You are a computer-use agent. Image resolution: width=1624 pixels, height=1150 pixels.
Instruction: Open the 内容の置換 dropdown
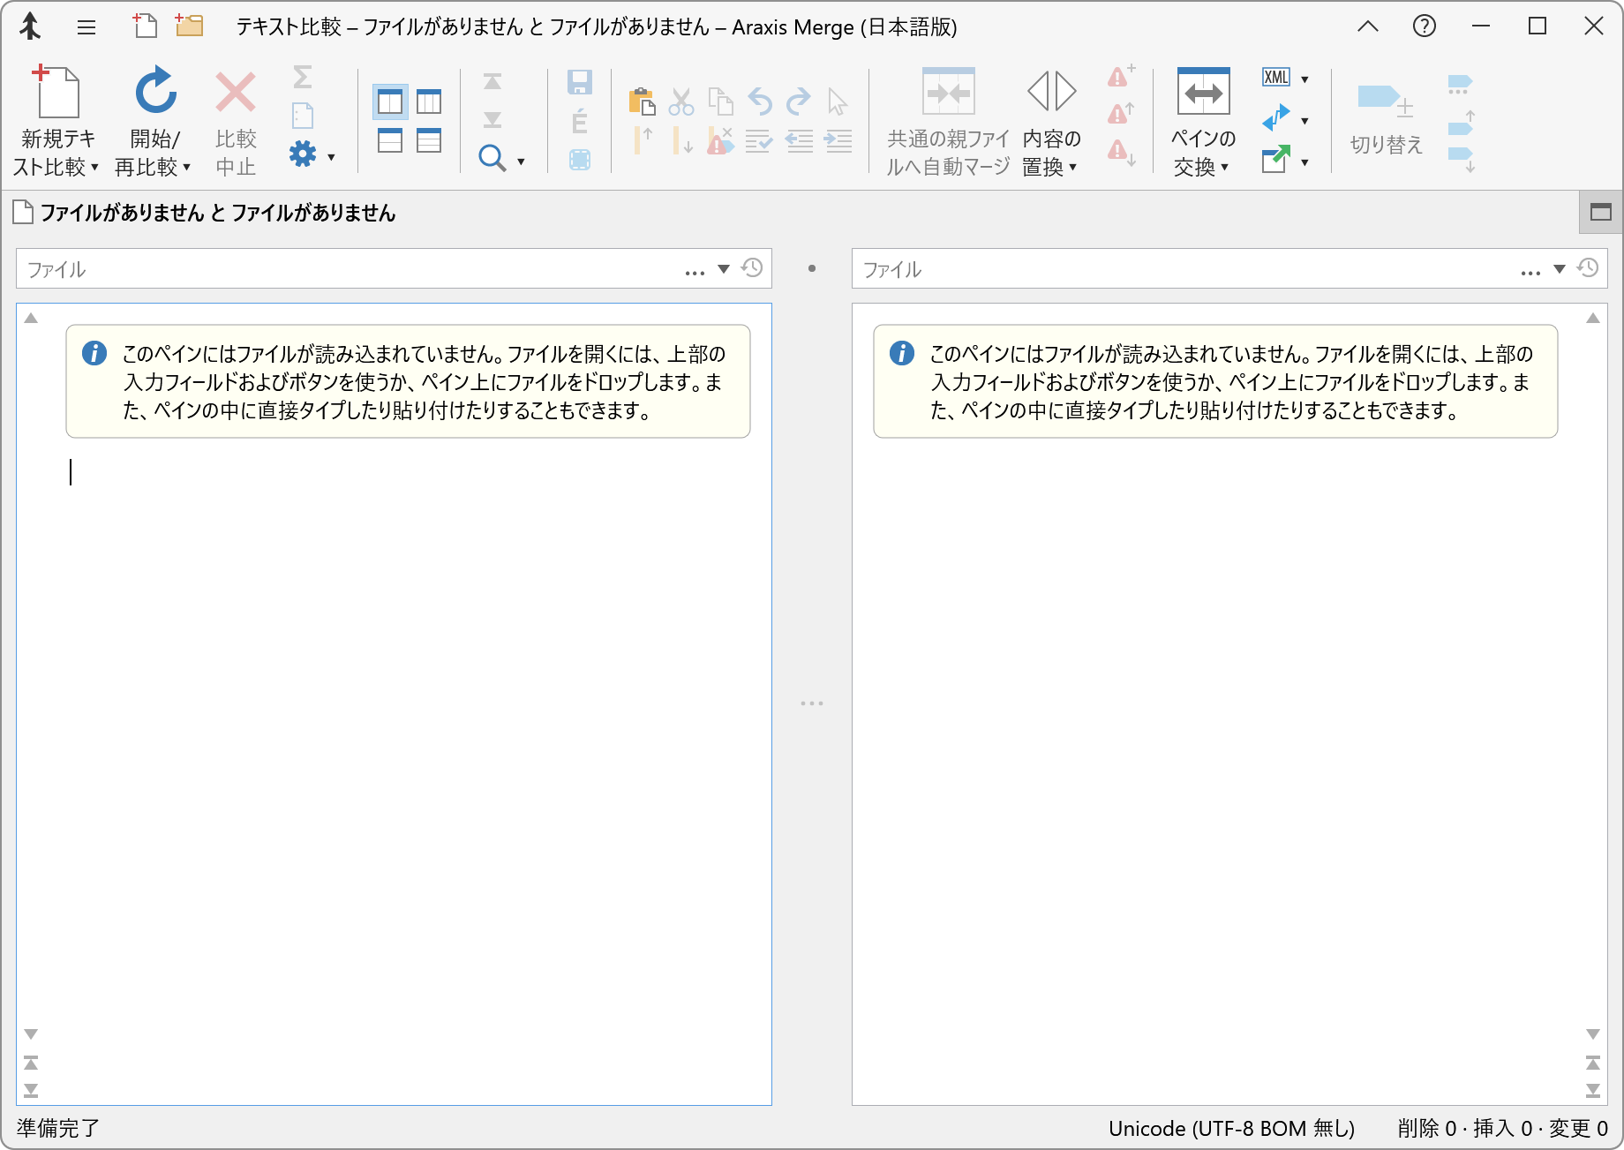[1051, 153]
